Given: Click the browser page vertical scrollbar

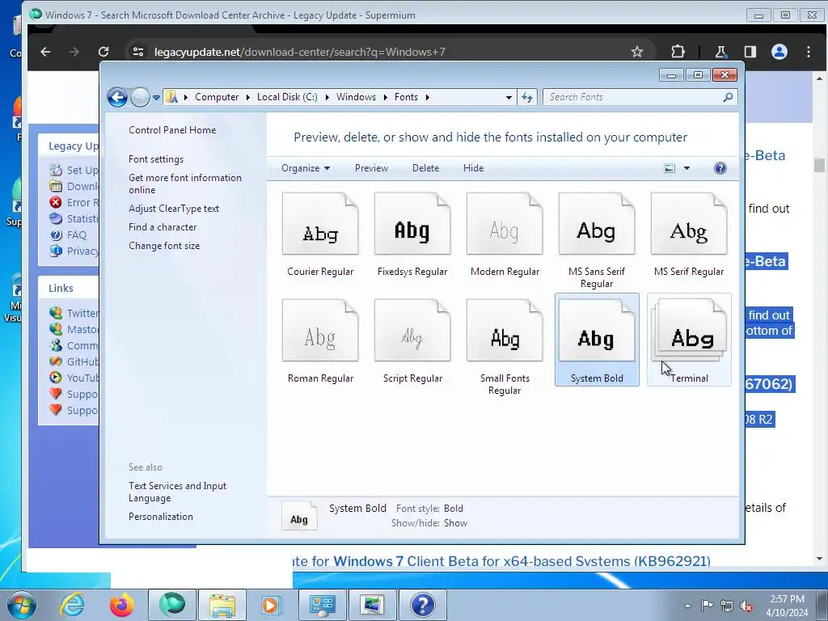Looking at the screenshot, I should [x=819, y=319].
